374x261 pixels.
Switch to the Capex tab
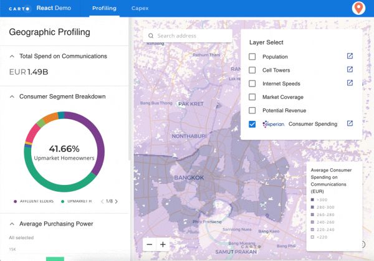(x=140, y=9)
